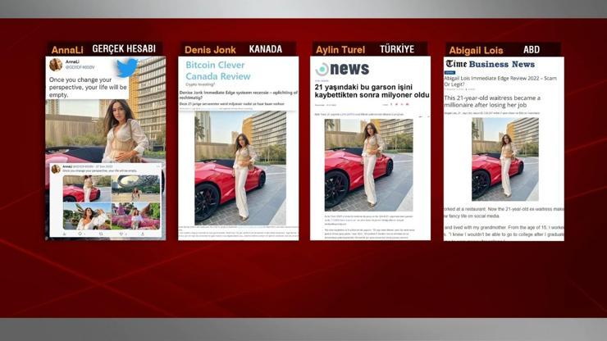Click the like heart icon under tweet photos
Screen dimensions: 607x341
pos(121,234)
